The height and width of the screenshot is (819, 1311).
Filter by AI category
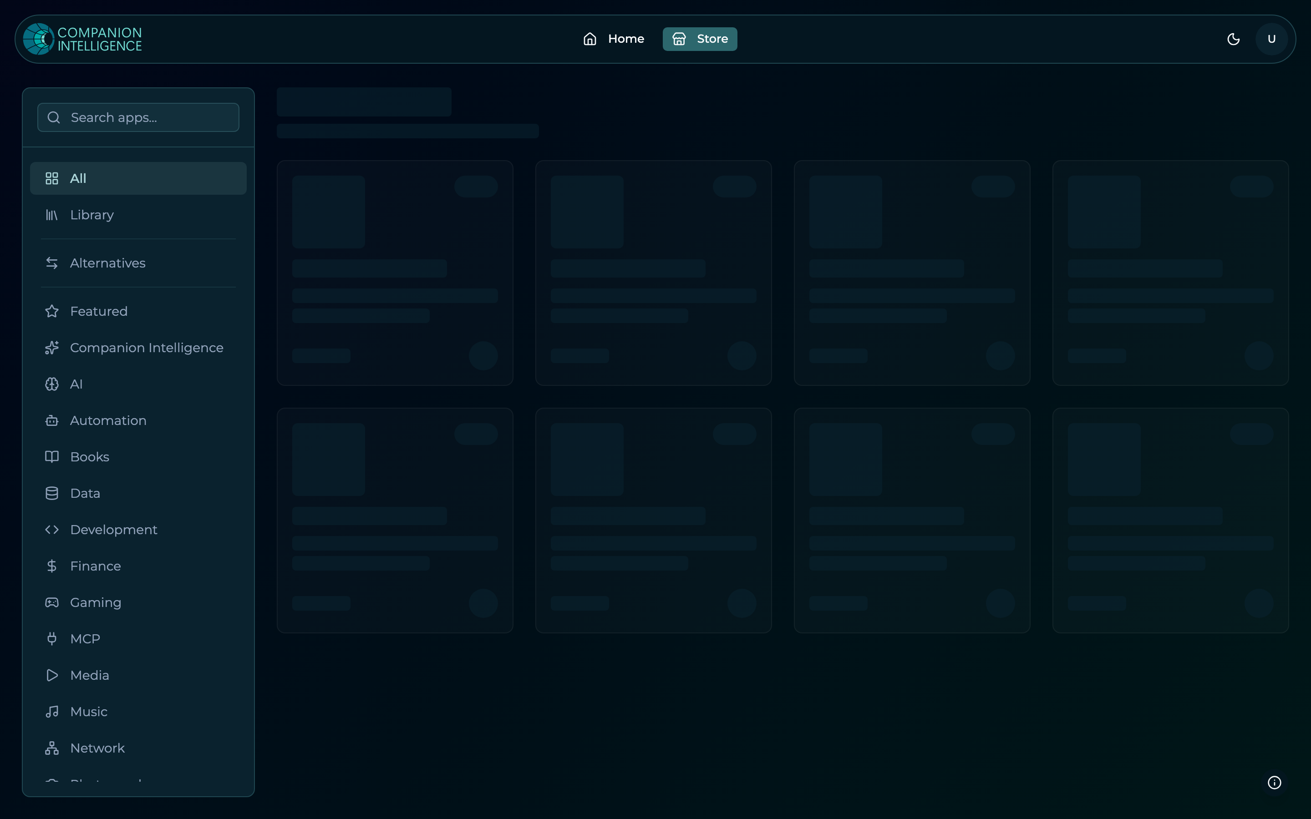pos(138,384)
